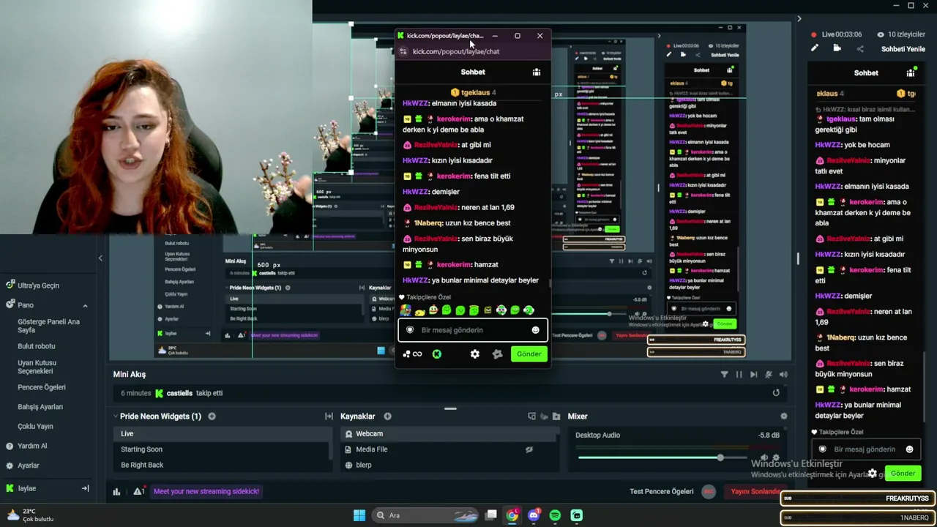Click Test Pencere Ögeleri button

pyautogui.click(x=661, y=492)
